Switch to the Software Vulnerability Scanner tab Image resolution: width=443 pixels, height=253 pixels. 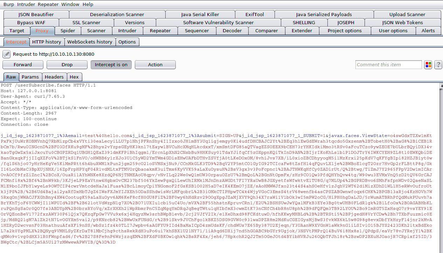coord(218,22)
